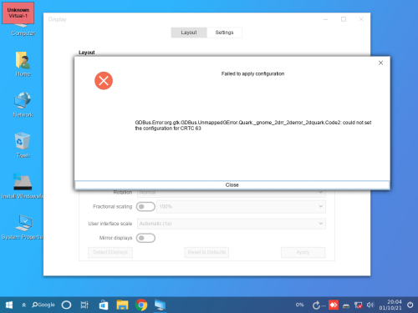Click the removable drive tray icon
The width and height of the screenshot is (418, 313).
[x=346, y=306]
